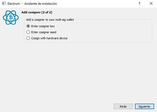Click the 'Asistente de instalación' title text

[x=41, y=4]
